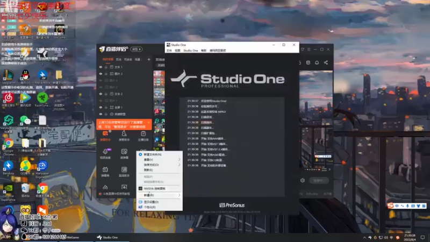This screenshot has height=242, width=430.
Task: Toggle visibility eye of 文本 2 source
Action: tap(101, 94)
